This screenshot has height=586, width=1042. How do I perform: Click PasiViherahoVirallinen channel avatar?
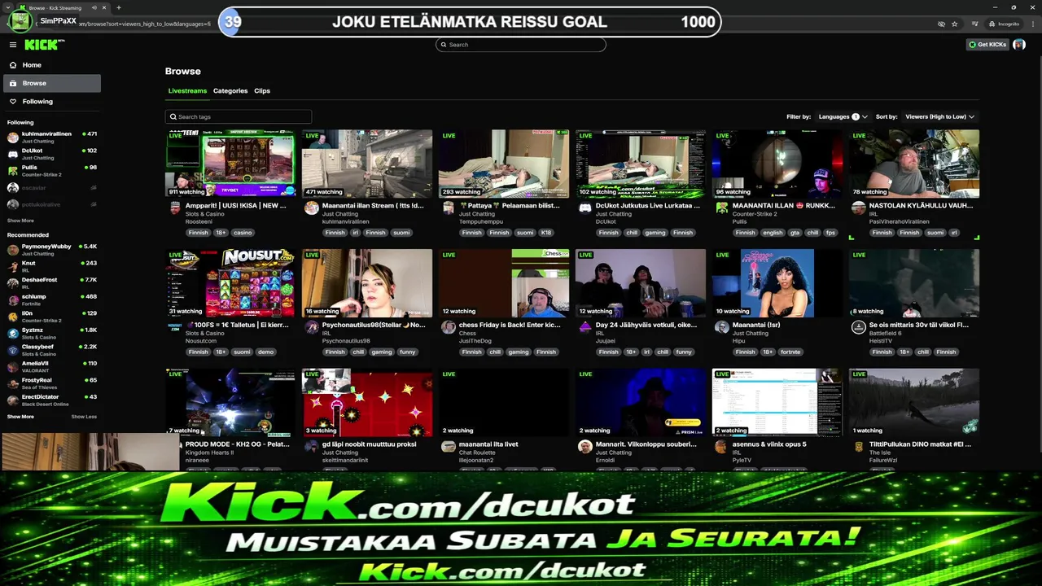click(x=858, y=208)
